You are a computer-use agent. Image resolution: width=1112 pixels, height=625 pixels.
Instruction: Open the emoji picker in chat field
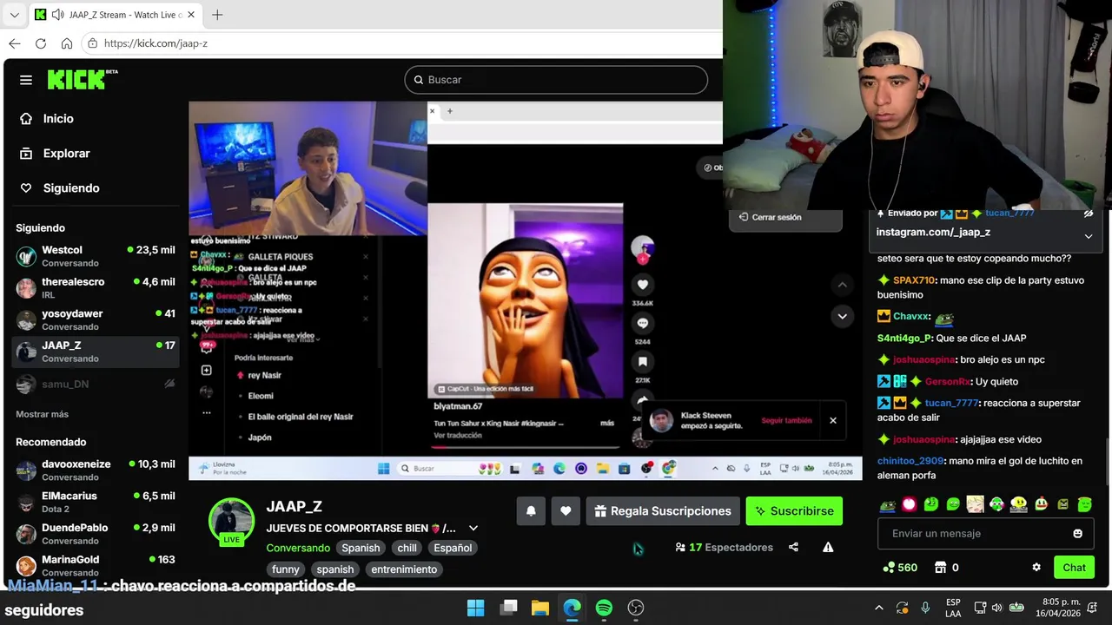(1078, 534)
